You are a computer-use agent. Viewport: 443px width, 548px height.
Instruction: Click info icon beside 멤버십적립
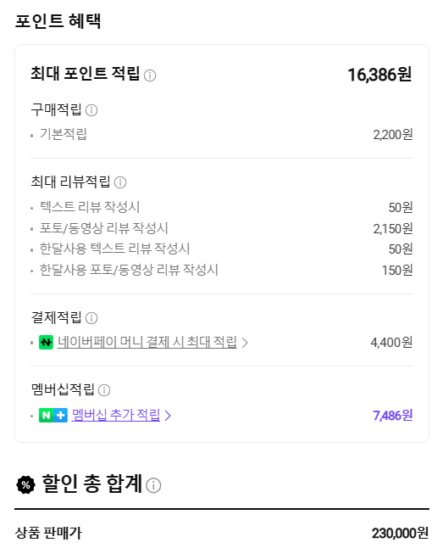click(x=104, y=390)
